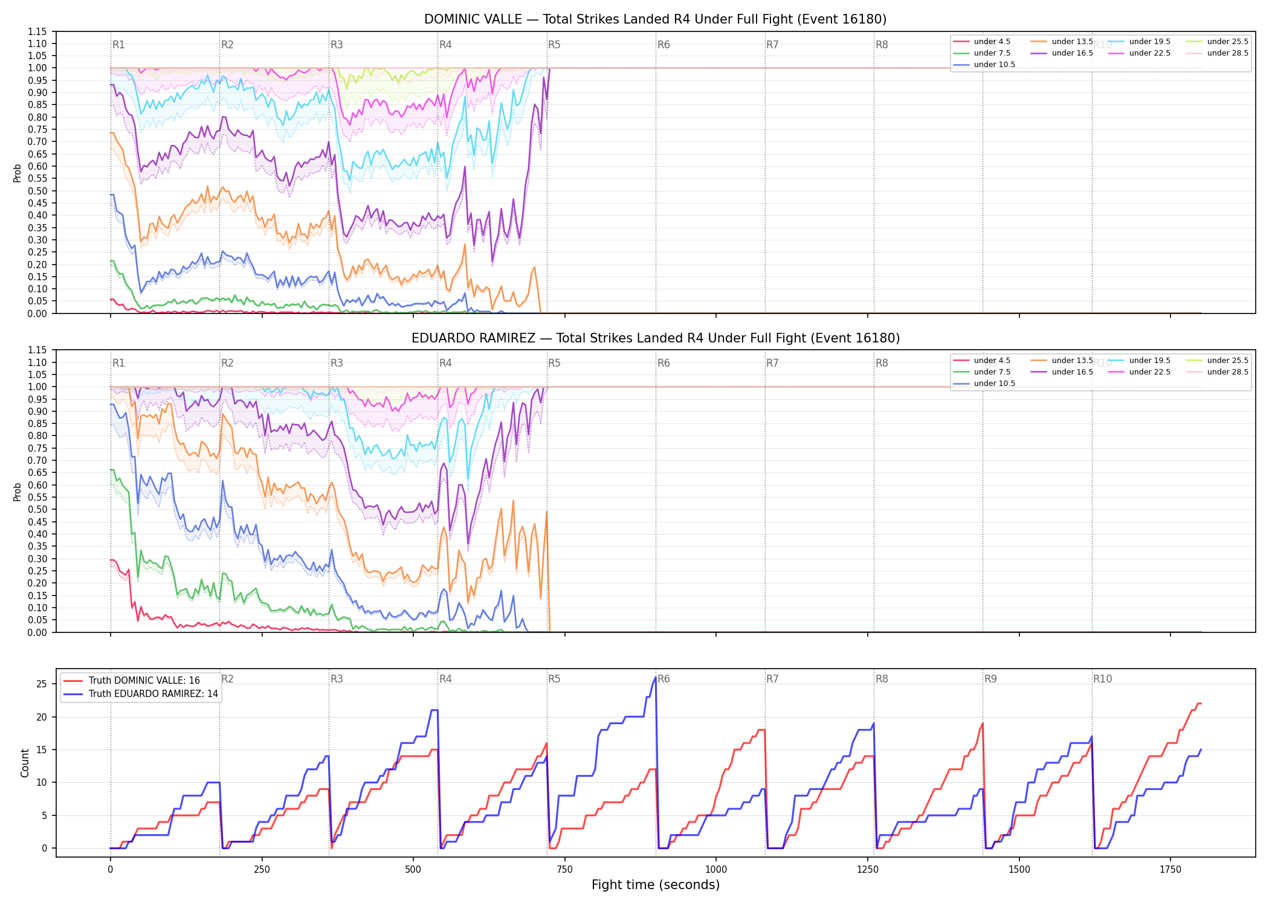
Task: Click the EDUARDO RAMIREZ chart title
Action: 655,338
